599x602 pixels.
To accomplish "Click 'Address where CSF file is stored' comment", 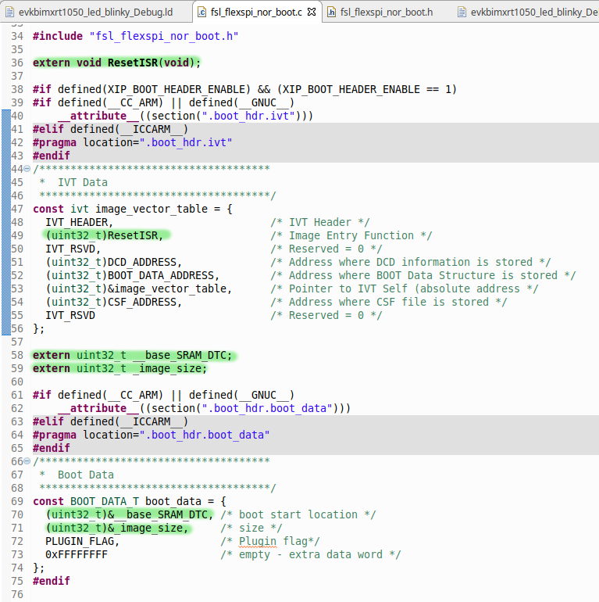I will (389, 302).
